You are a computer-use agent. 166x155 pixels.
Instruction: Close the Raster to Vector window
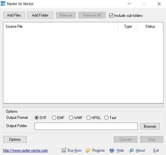(x=159, y=4)
